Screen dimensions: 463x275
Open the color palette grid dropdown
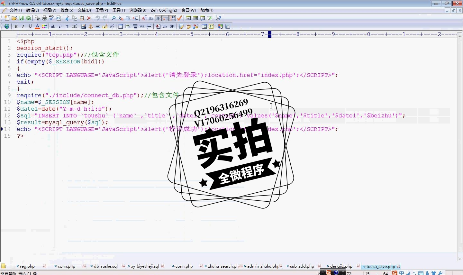(44, 26)
